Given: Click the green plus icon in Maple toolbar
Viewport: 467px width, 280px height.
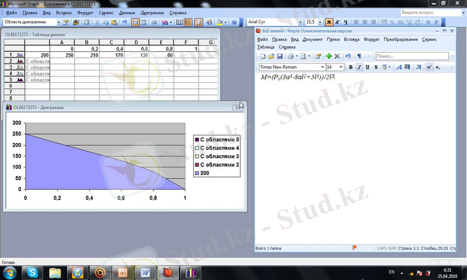Looking at the screenshot, I should (x=329, y=57).
